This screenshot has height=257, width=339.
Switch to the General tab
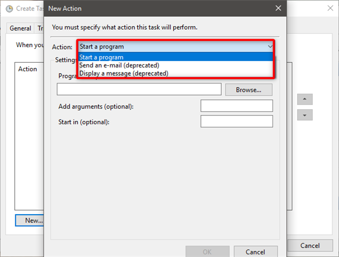pos(20,28)
